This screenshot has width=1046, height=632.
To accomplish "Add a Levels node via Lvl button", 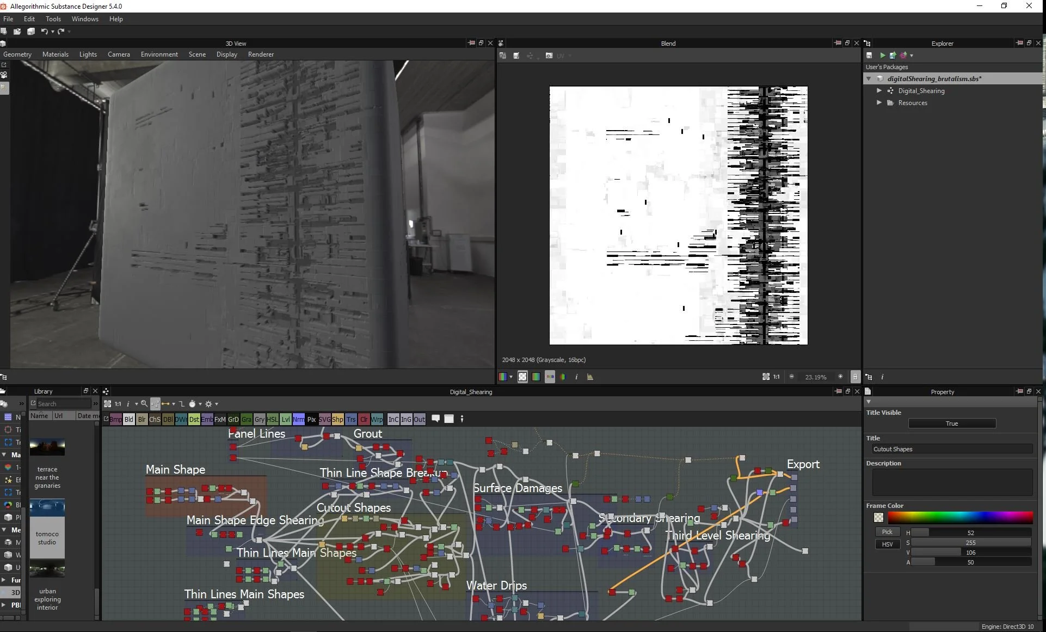I will tap(286, 419).
